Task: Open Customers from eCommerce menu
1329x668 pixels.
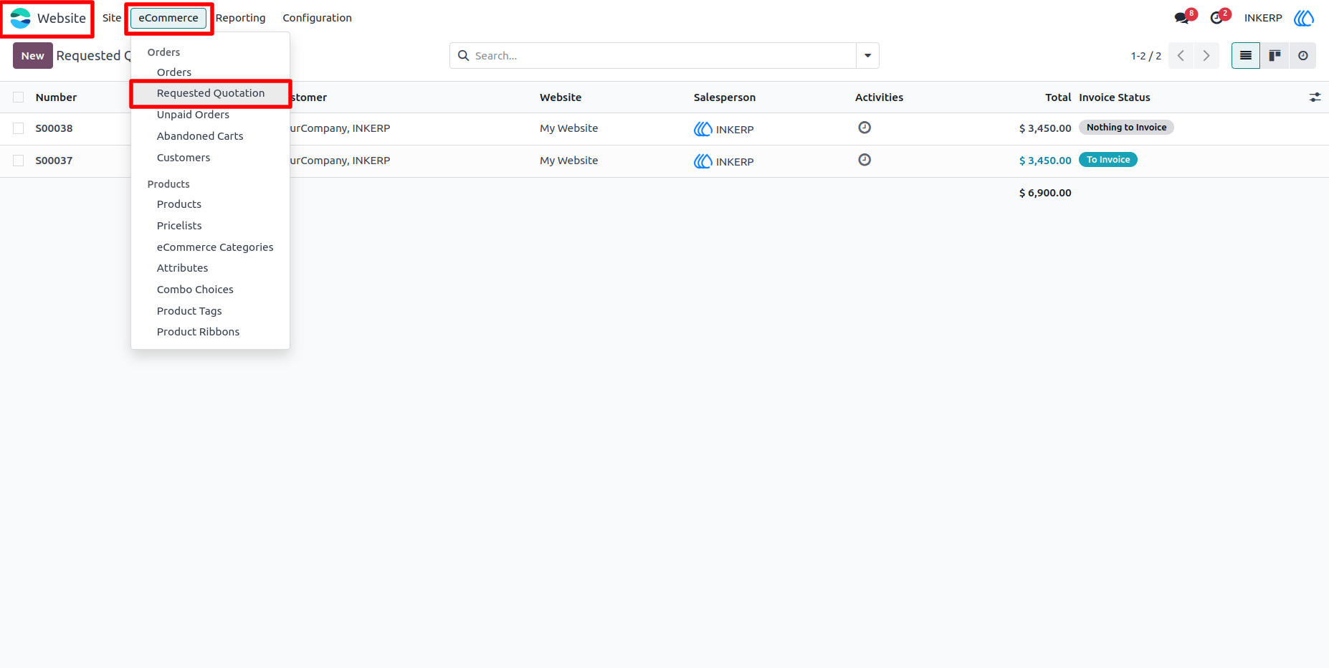Action: tap(184, 158)
